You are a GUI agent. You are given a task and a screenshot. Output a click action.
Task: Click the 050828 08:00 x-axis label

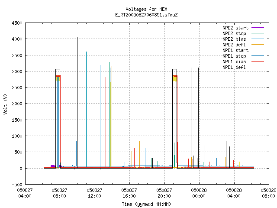coord(268,193)
